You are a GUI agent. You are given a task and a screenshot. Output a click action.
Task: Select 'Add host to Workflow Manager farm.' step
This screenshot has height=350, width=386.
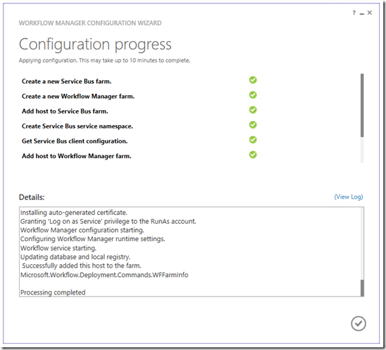click(76, 156)
